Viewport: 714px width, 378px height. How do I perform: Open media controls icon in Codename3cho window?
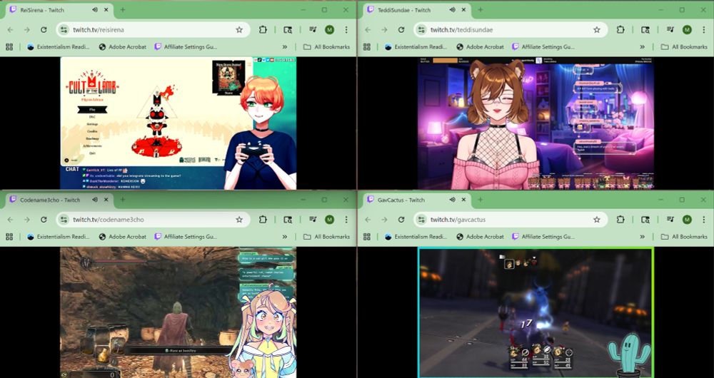point(313,219)
